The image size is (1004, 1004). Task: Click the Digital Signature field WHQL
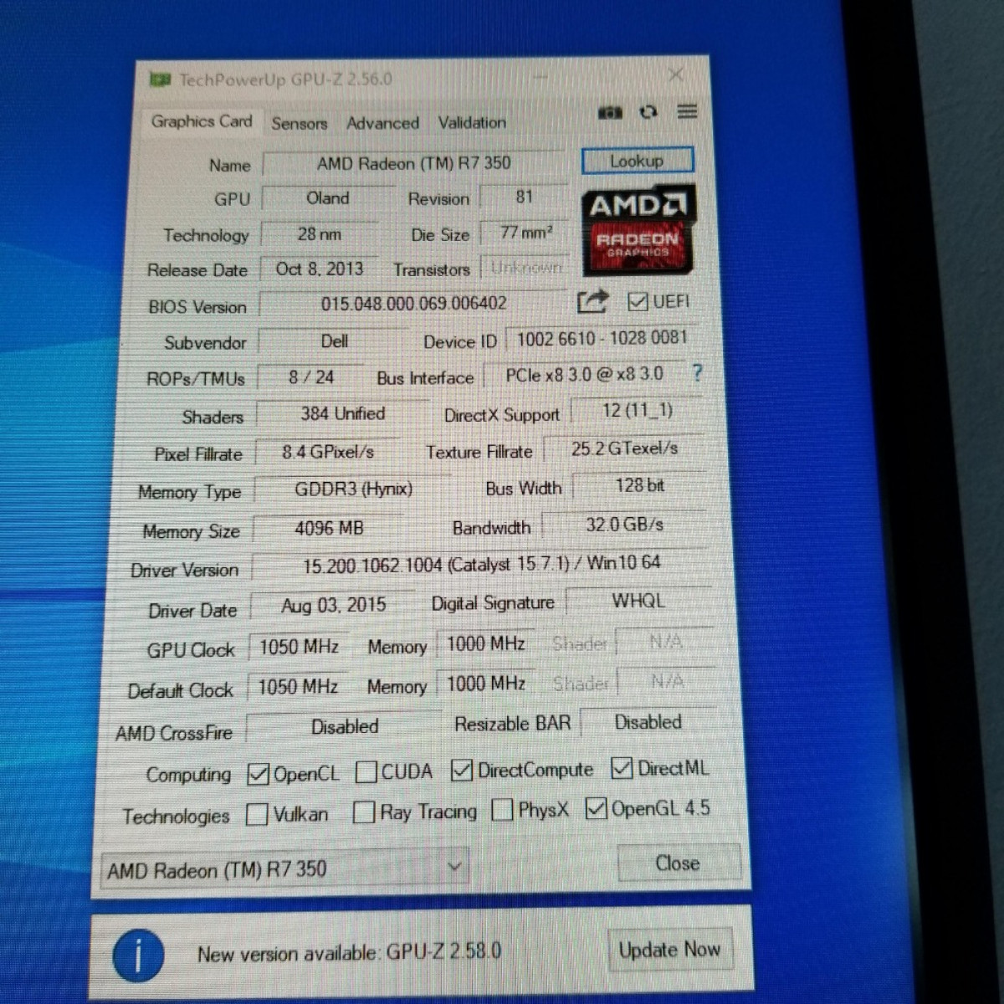click(639, 602)
